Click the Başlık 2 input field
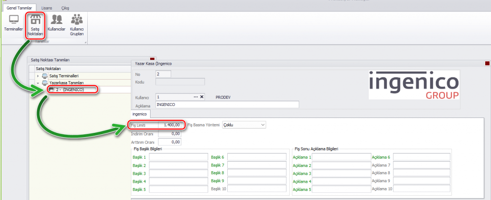This screenshot has width=491, height=200. point(178,165)
